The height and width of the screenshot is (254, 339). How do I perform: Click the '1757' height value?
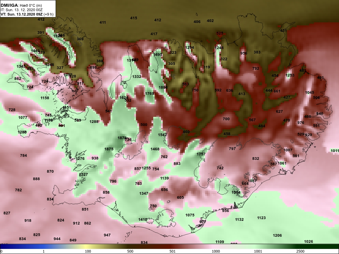point(201,154)
